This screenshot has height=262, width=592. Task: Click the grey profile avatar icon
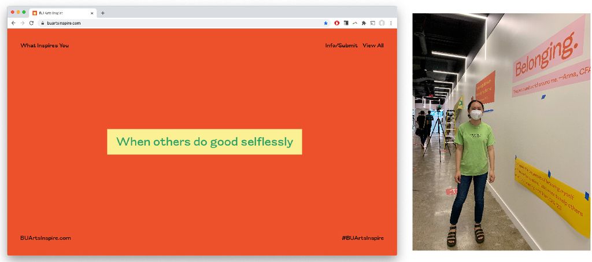point(382,23)
